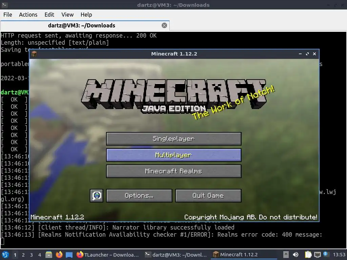Click the Minecraft window chest icon
Screen dimensions: 347x260
34,54
